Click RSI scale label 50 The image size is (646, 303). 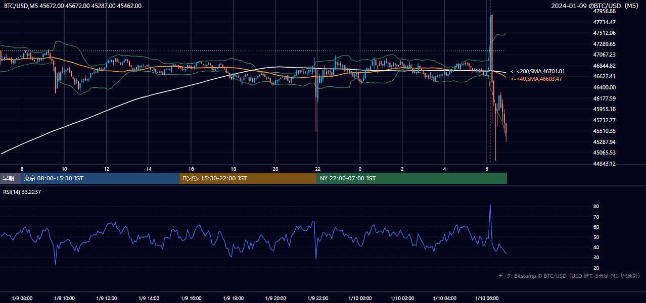[596, 237]
